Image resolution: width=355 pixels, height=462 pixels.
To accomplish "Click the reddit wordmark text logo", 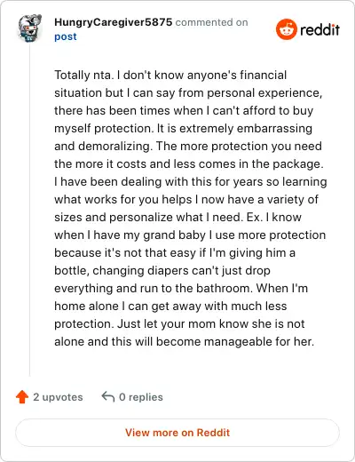I will tap(319, 29).
